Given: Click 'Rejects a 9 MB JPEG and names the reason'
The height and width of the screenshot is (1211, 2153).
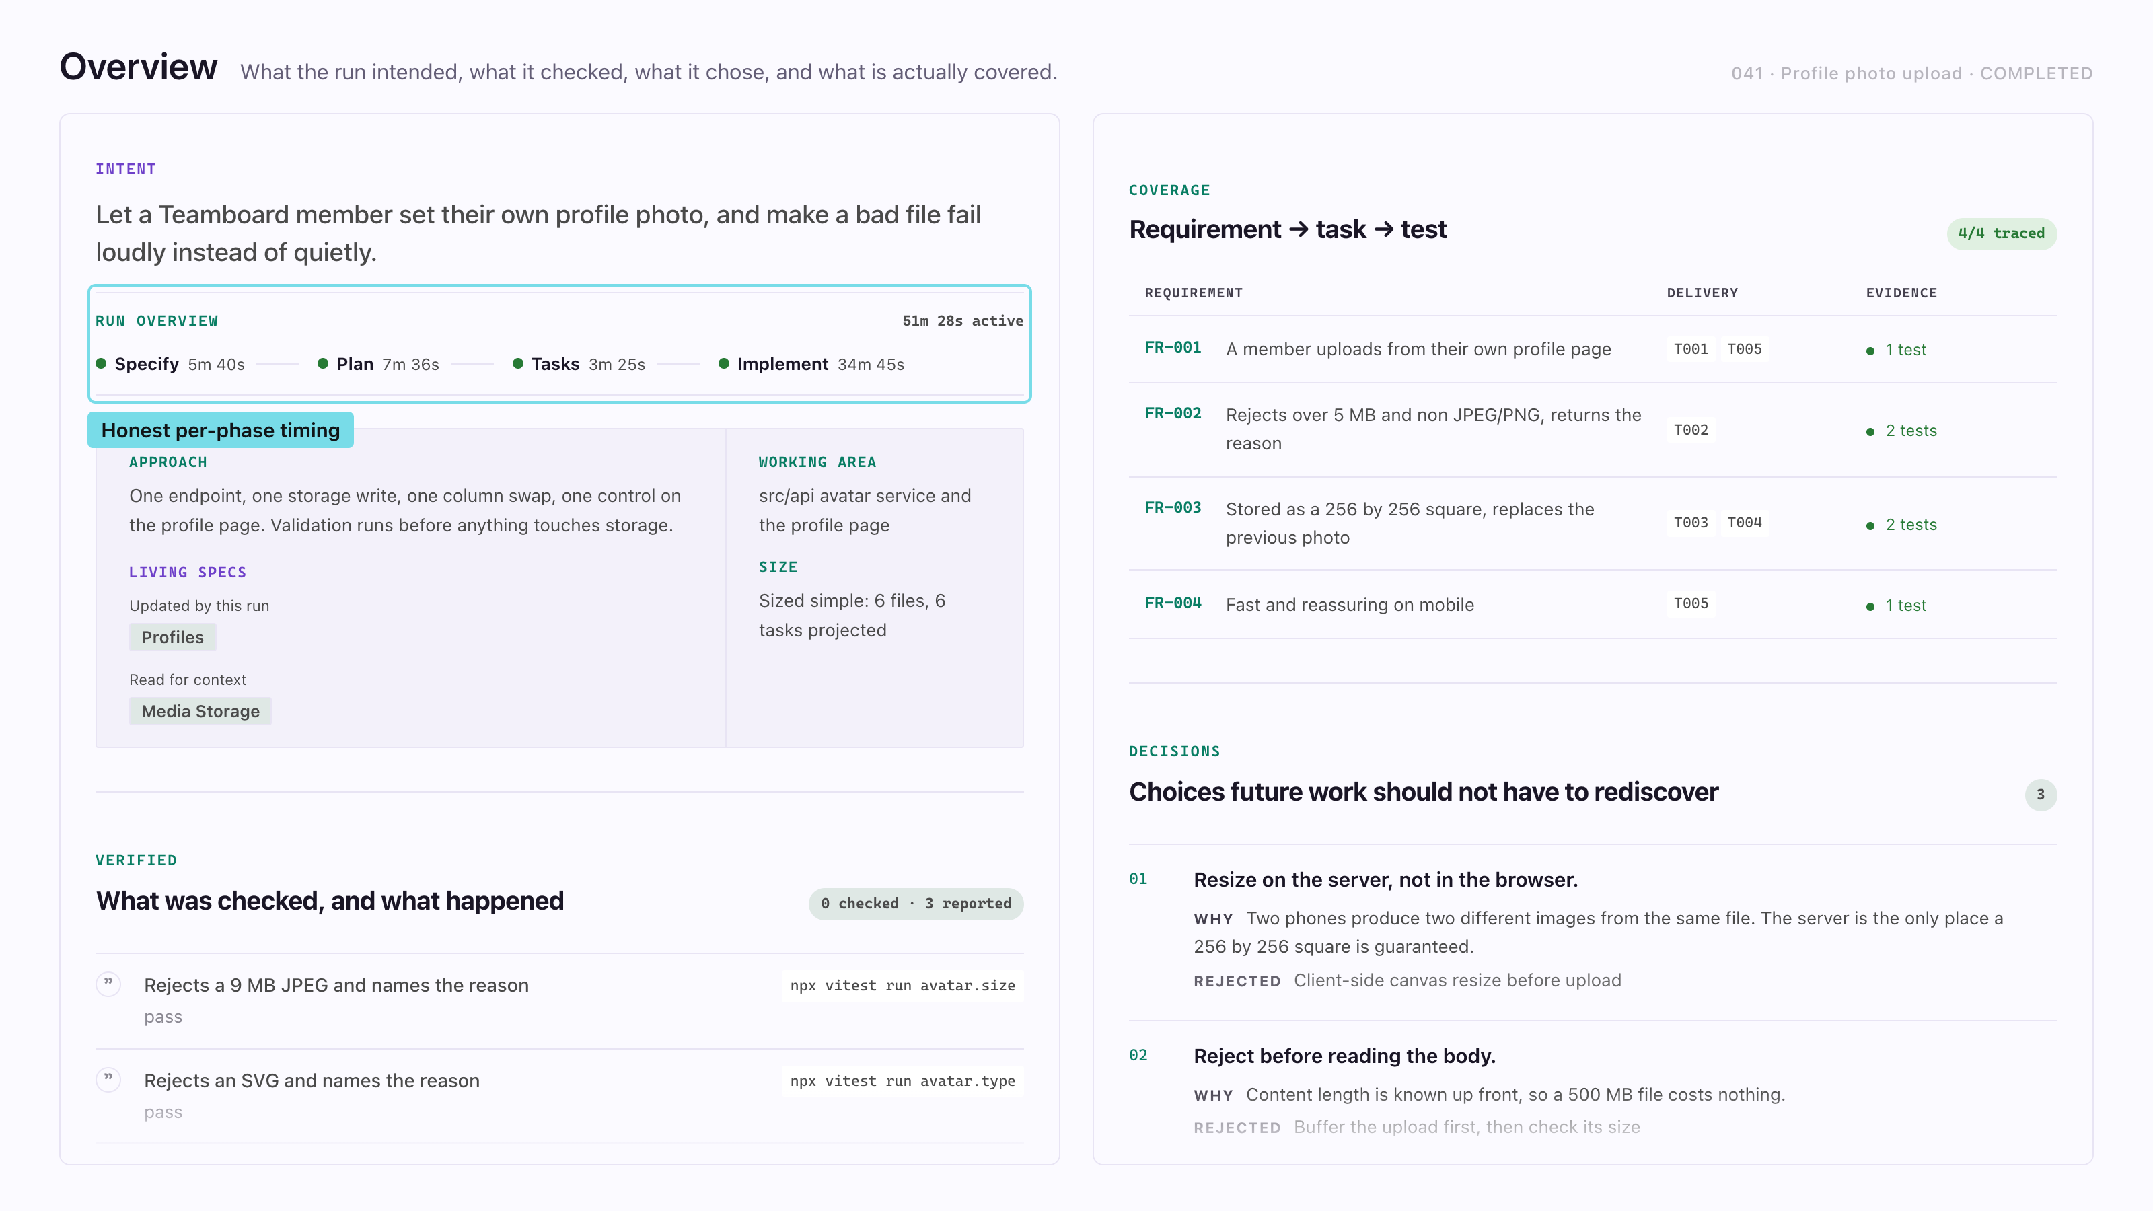Looking at the screenshot, I should 336,986.
